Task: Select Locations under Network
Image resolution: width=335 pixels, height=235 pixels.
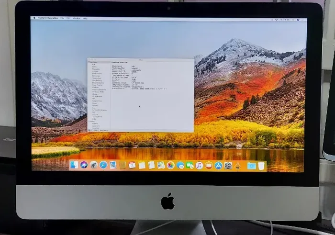Action: point(96,126)
